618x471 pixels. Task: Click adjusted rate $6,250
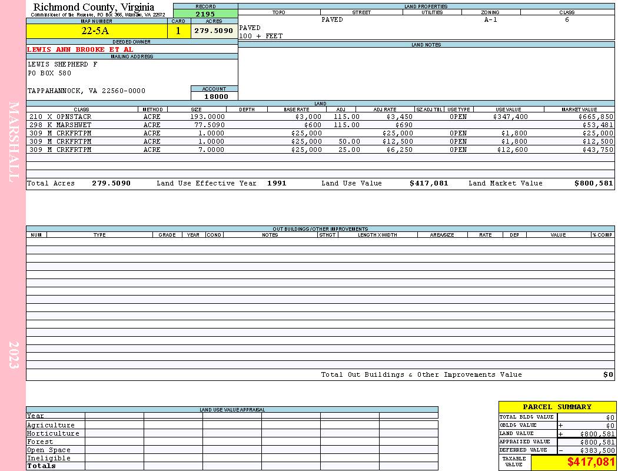tap(400, 150)
